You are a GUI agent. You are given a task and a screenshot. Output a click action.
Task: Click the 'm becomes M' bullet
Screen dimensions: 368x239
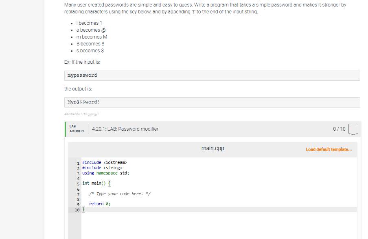click(x=92, y=37)
